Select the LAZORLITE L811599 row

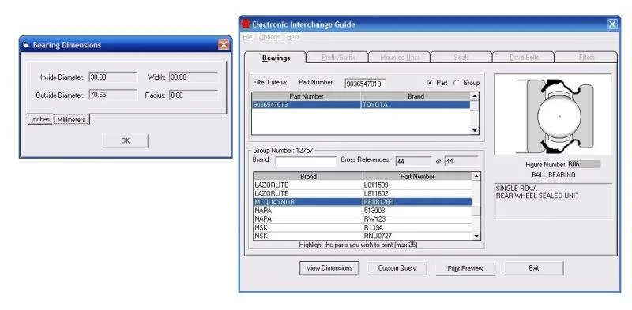(363, 185)
